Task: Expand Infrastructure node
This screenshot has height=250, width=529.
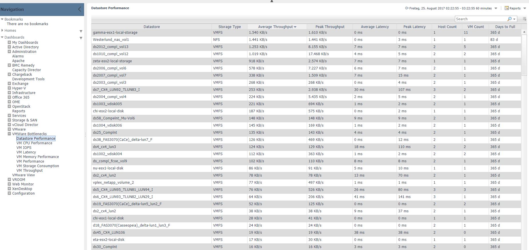Action: 9,93
